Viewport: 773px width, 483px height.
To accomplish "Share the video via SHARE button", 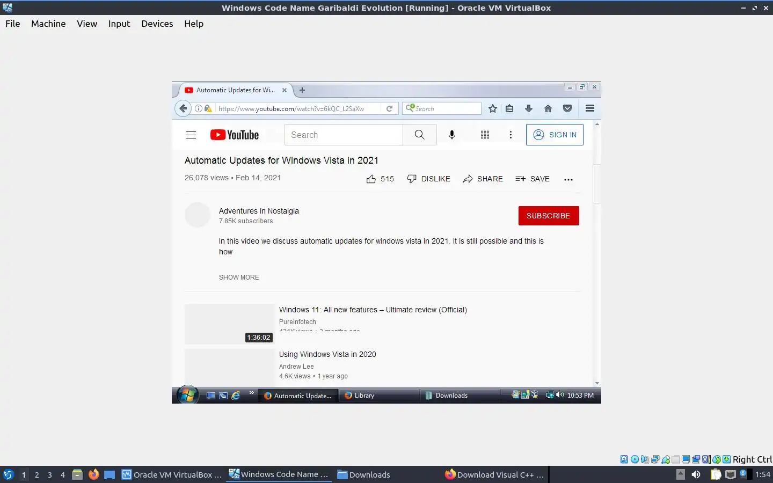I will [x=483, y=179].
